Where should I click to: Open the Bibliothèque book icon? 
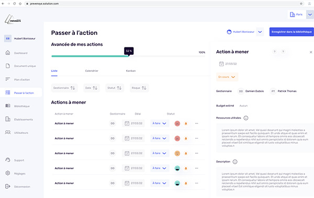(x=8, y=106)
